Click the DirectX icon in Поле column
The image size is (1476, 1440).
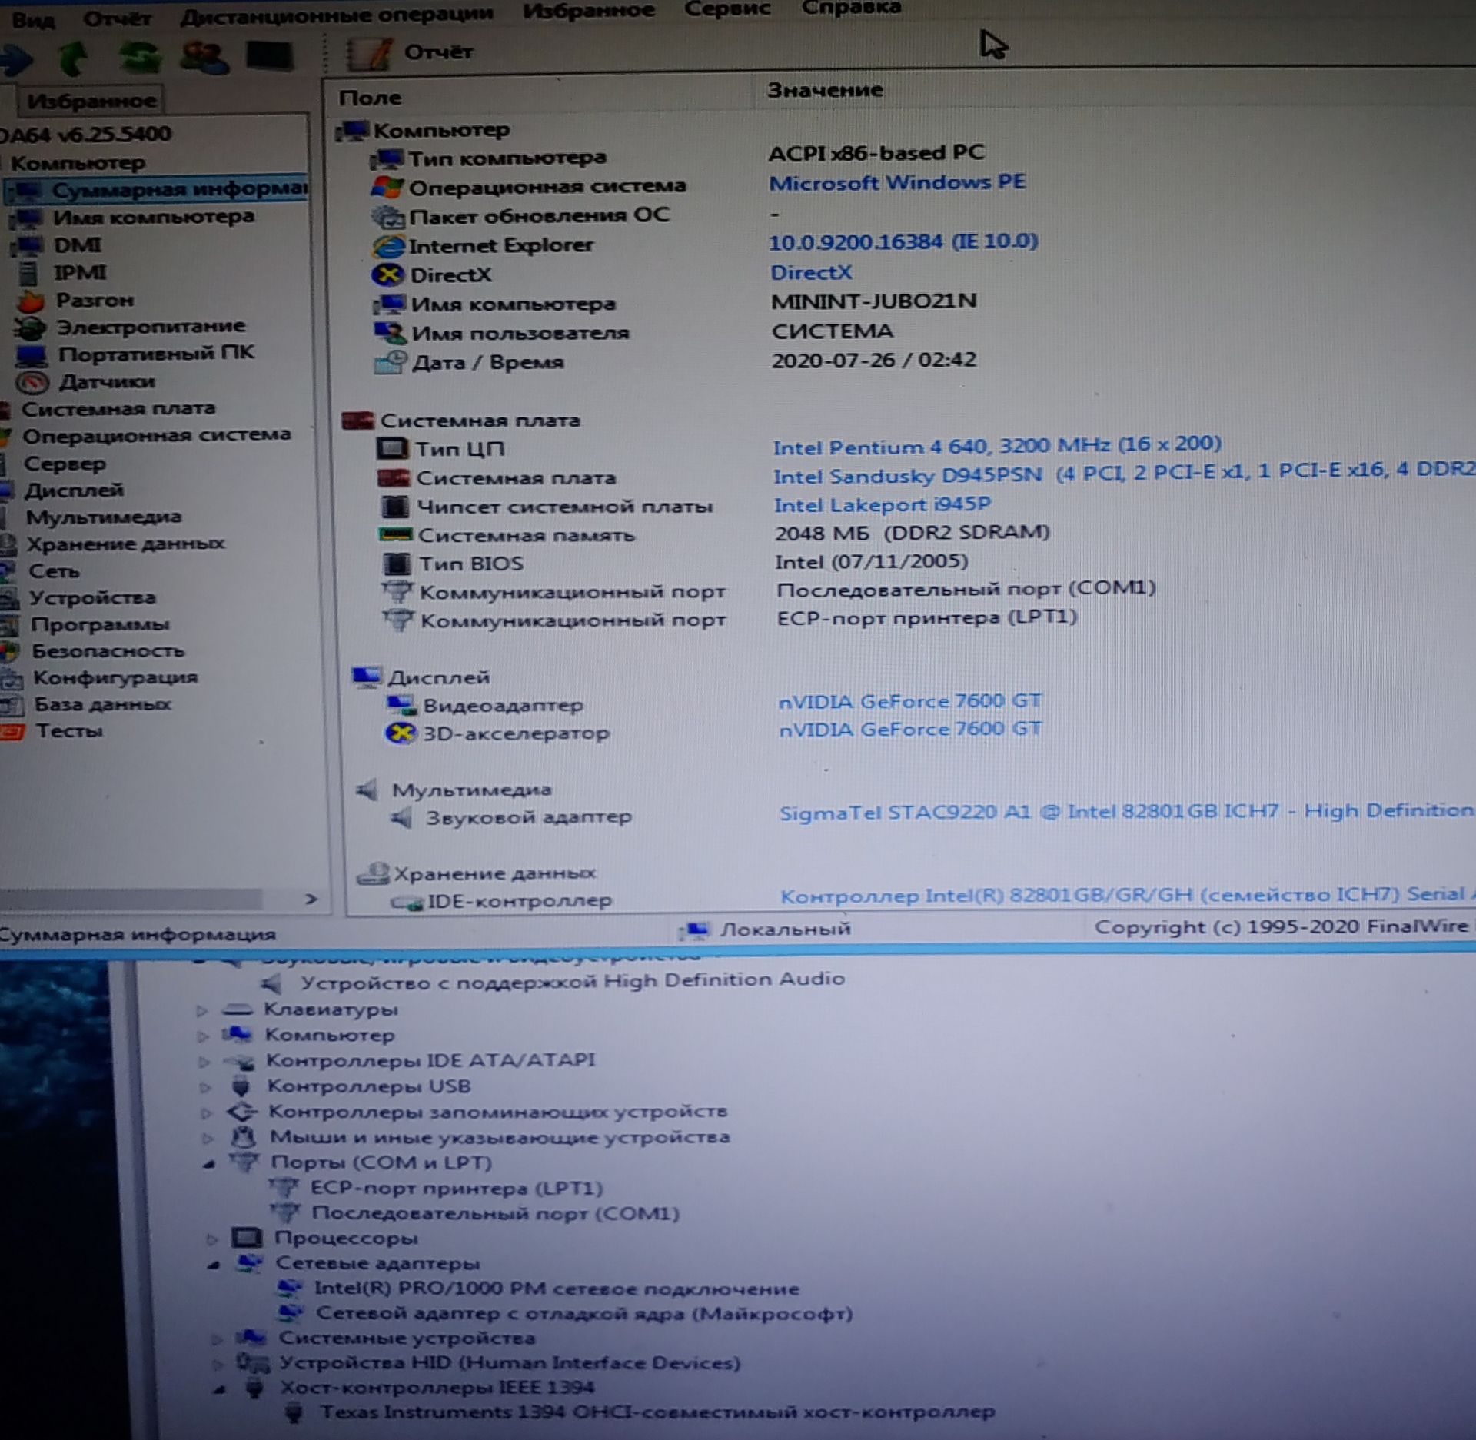388,274
